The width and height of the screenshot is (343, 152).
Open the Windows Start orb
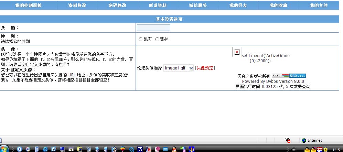click(4, 149)
